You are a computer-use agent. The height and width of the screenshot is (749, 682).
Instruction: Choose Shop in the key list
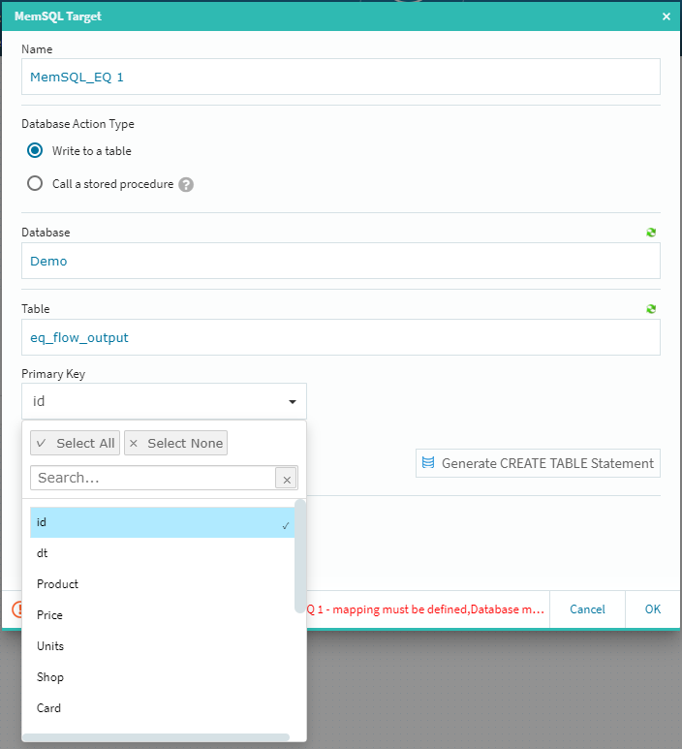click(162, 677)
